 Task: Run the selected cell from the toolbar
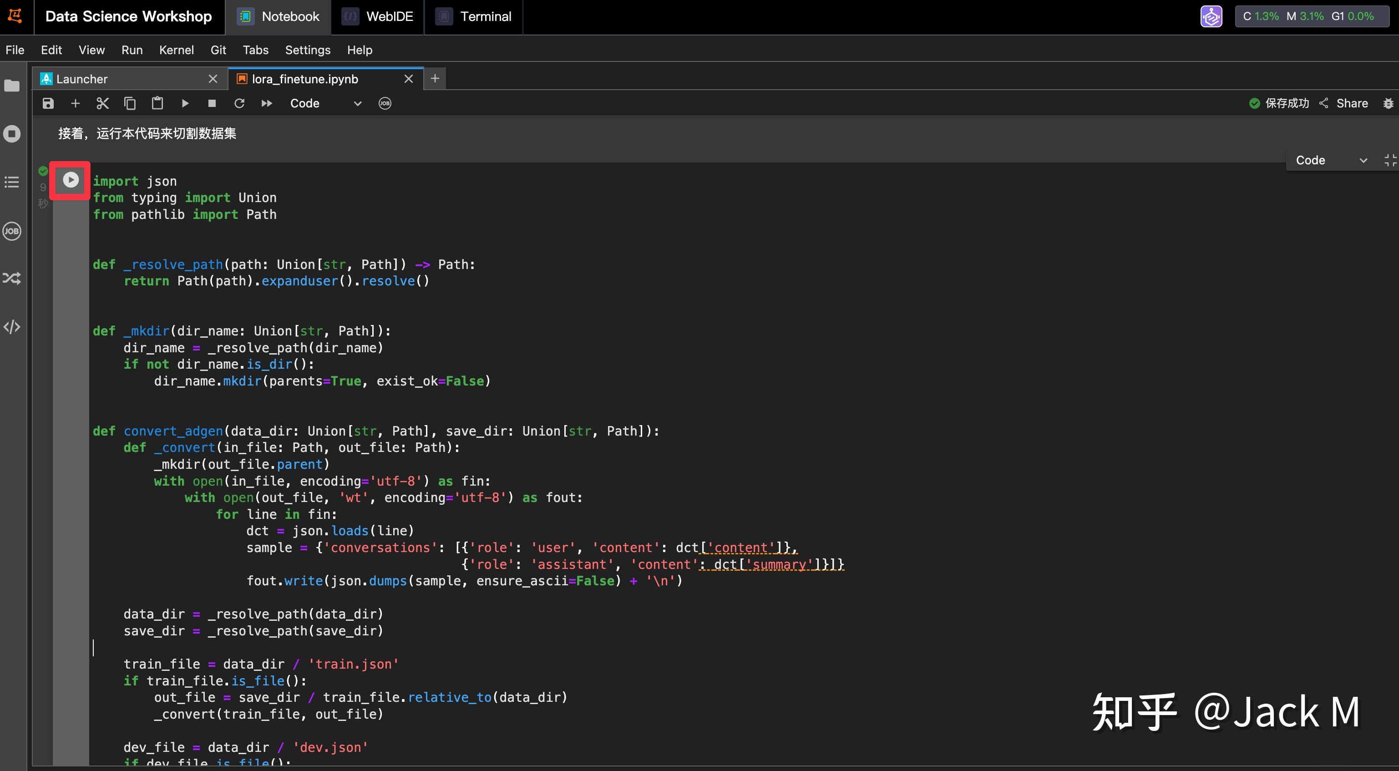point(185,103)
